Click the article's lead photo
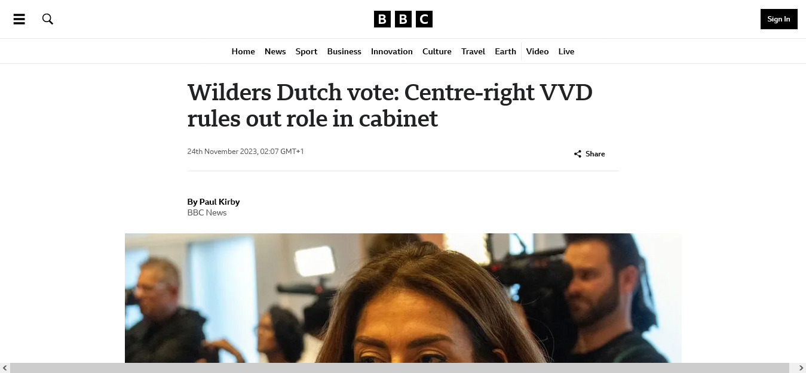The width and height of the screenshot is (806, 373). point(403,298)
